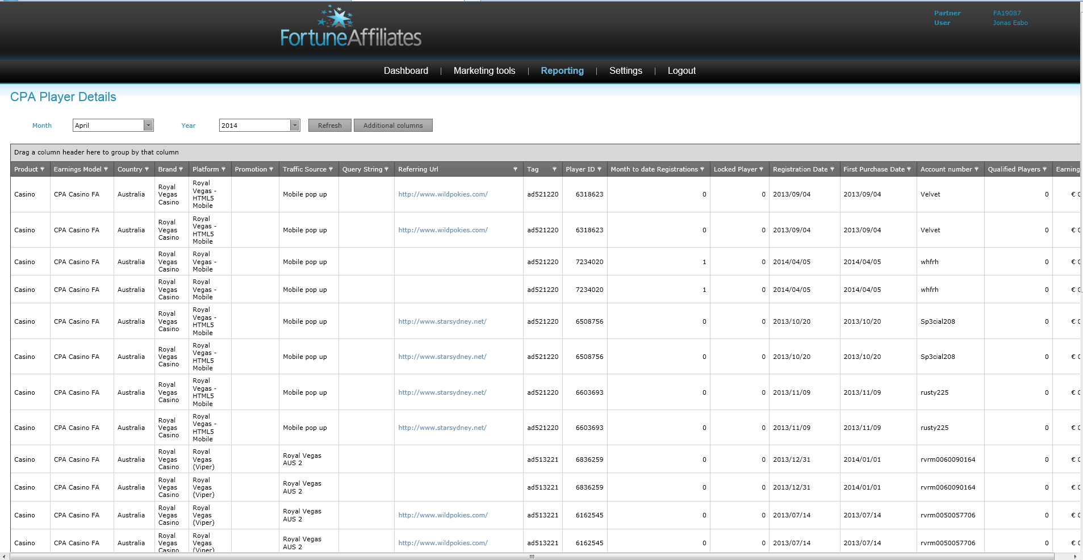This screenshot has width=1083, height=560.
Task: Go to Dashboard menu
Action: tap(406, 70)
